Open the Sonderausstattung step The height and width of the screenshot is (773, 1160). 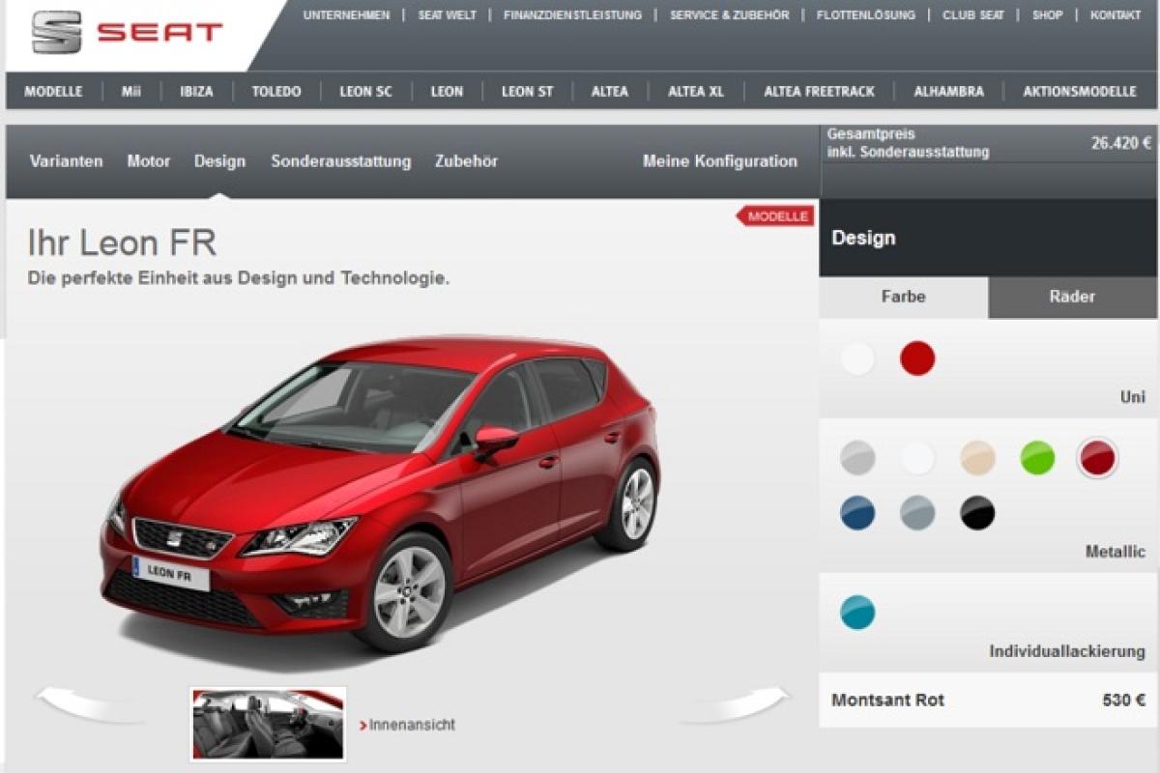click(341, 161)
